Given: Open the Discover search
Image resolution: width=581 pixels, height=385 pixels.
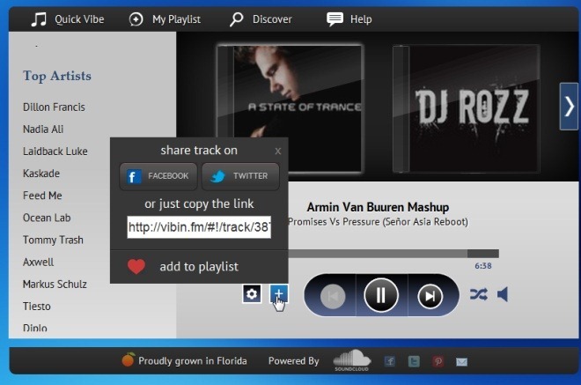Looking at the screenshot, I should pos(261,19).
